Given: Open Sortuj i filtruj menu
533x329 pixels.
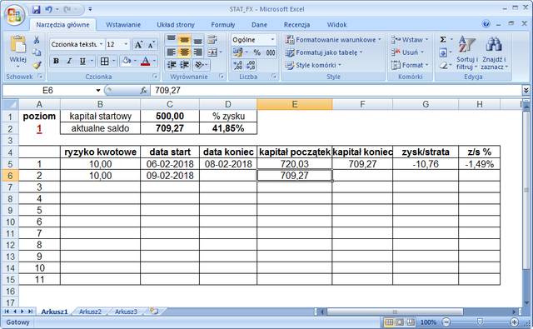Looking at the screenshot, I should 466,53.
